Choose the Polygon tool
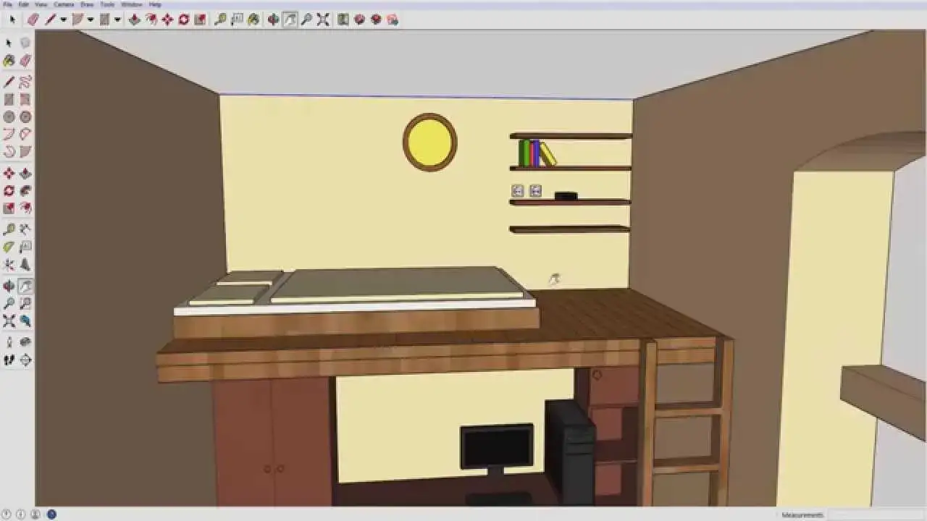 coord(25,117)
